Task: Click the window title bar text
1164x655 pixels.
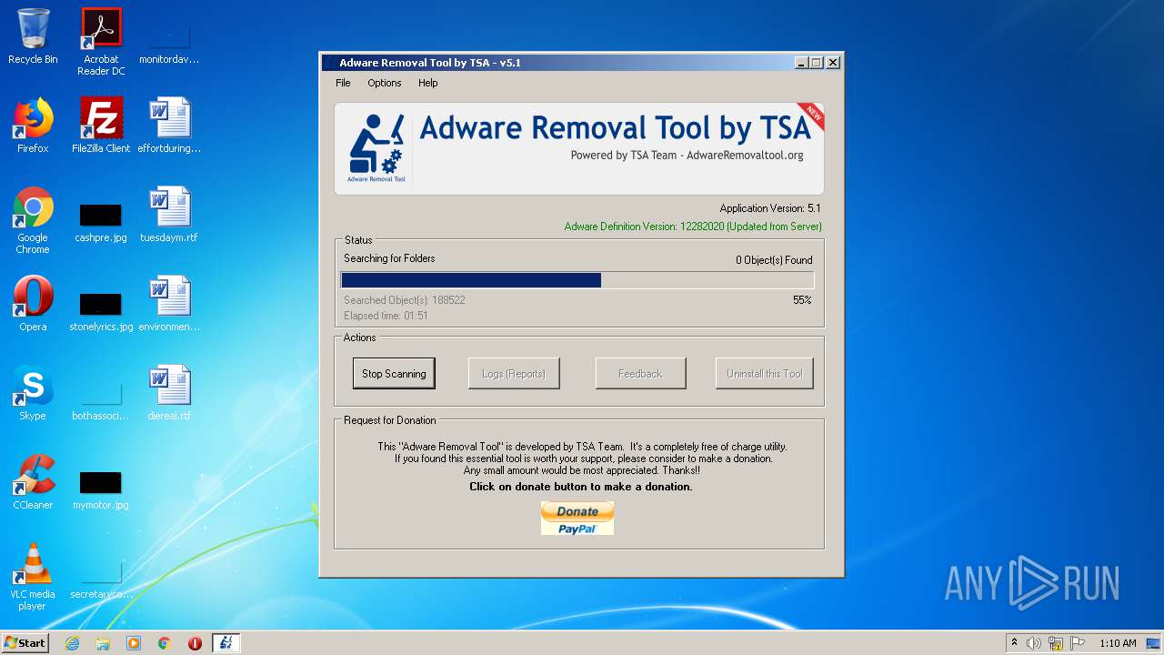Action: pyautogui.click(x=430, y=63)
